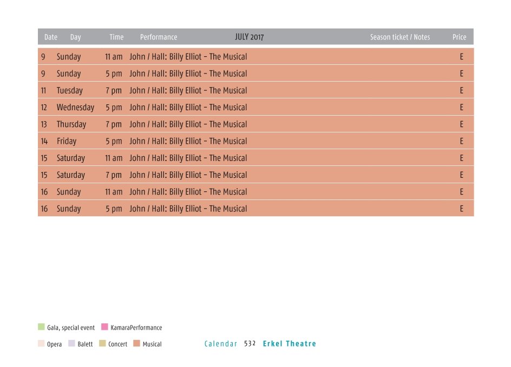This screenshot has width=511, height=367.
Task: Click the date number 12
Action: 44,108
